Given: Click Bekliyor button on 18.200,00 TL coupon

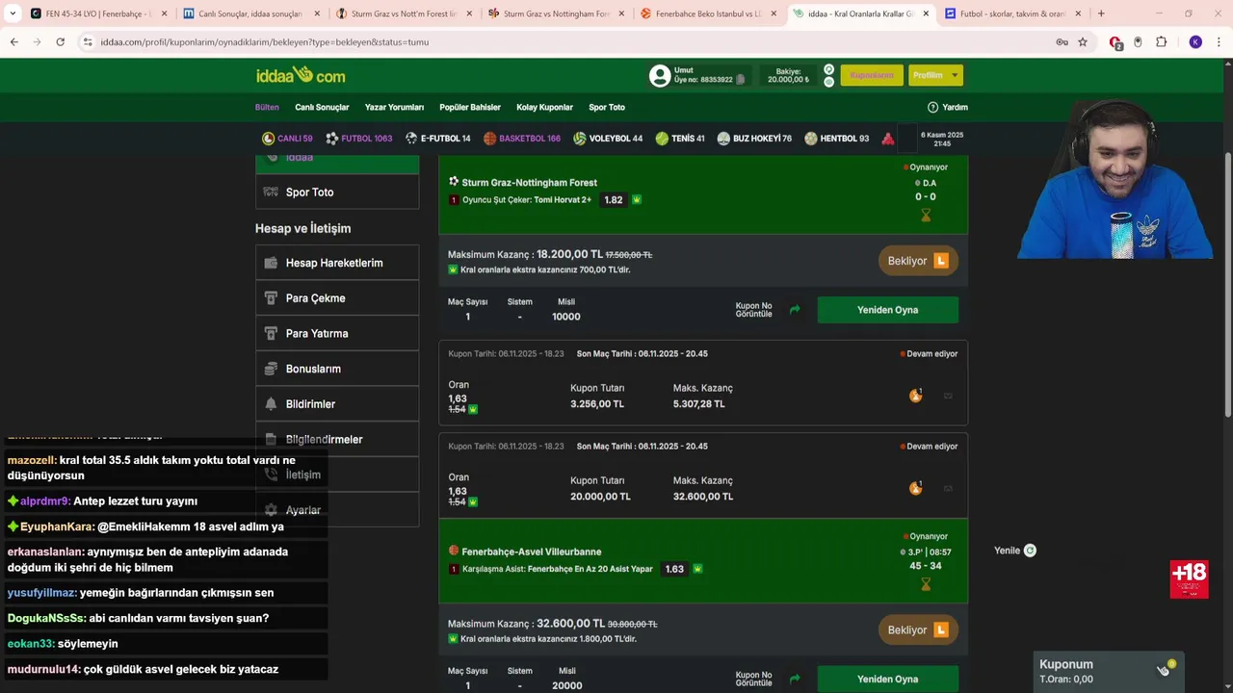Looking at the screenshot, I should pos(917,261).
